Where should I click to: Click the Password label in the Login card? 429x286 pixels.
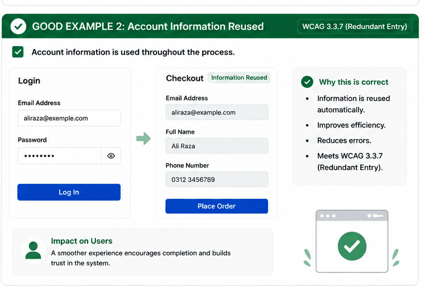pos(32,140)
